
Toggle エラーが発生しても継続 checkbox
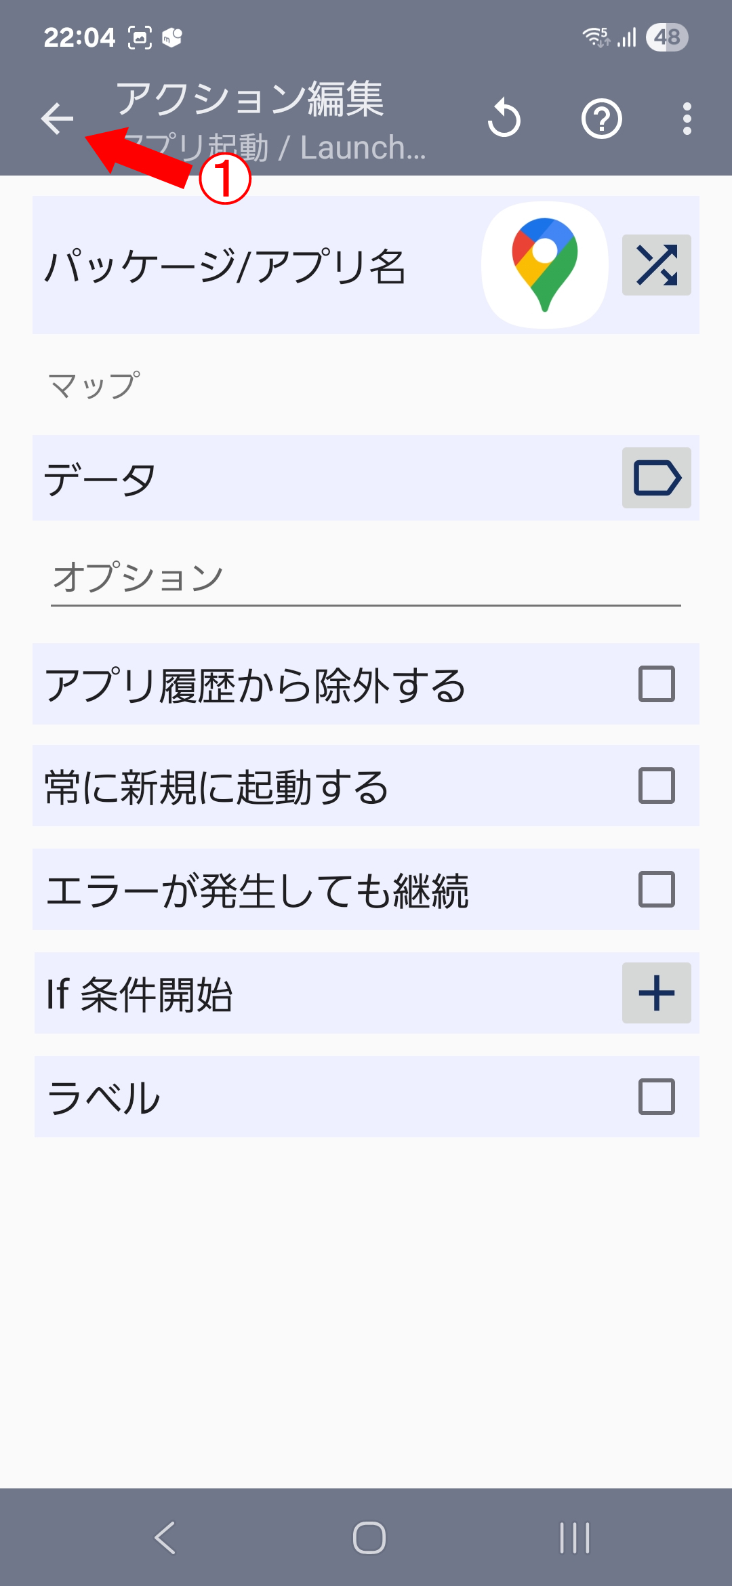pyautogui.click(x=656, y=889)
